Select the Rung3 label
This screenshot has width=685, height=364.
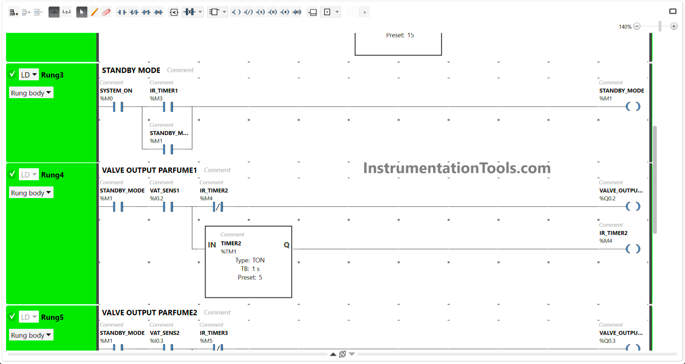click(x=52, y=75)
